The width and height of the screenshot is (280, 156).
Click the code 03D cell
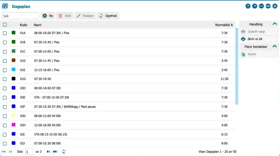23,88
